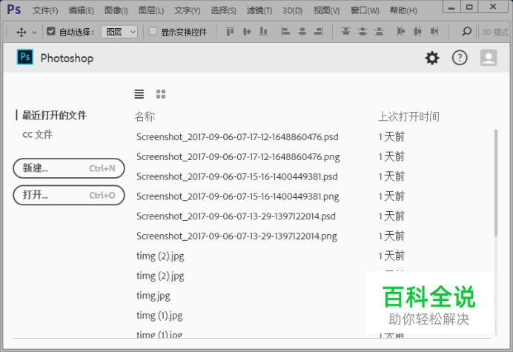Viewport: 513px width, 352px height.
Task: Click the distribute horizontal centers icon
Action: coord(417,31)
